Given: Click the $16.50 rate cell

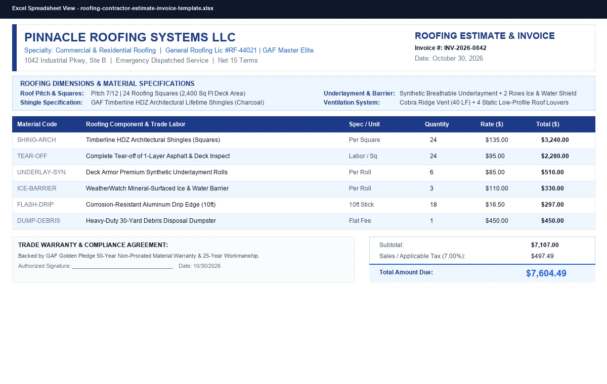Looking at the screenshot, I should coord(495,205).
